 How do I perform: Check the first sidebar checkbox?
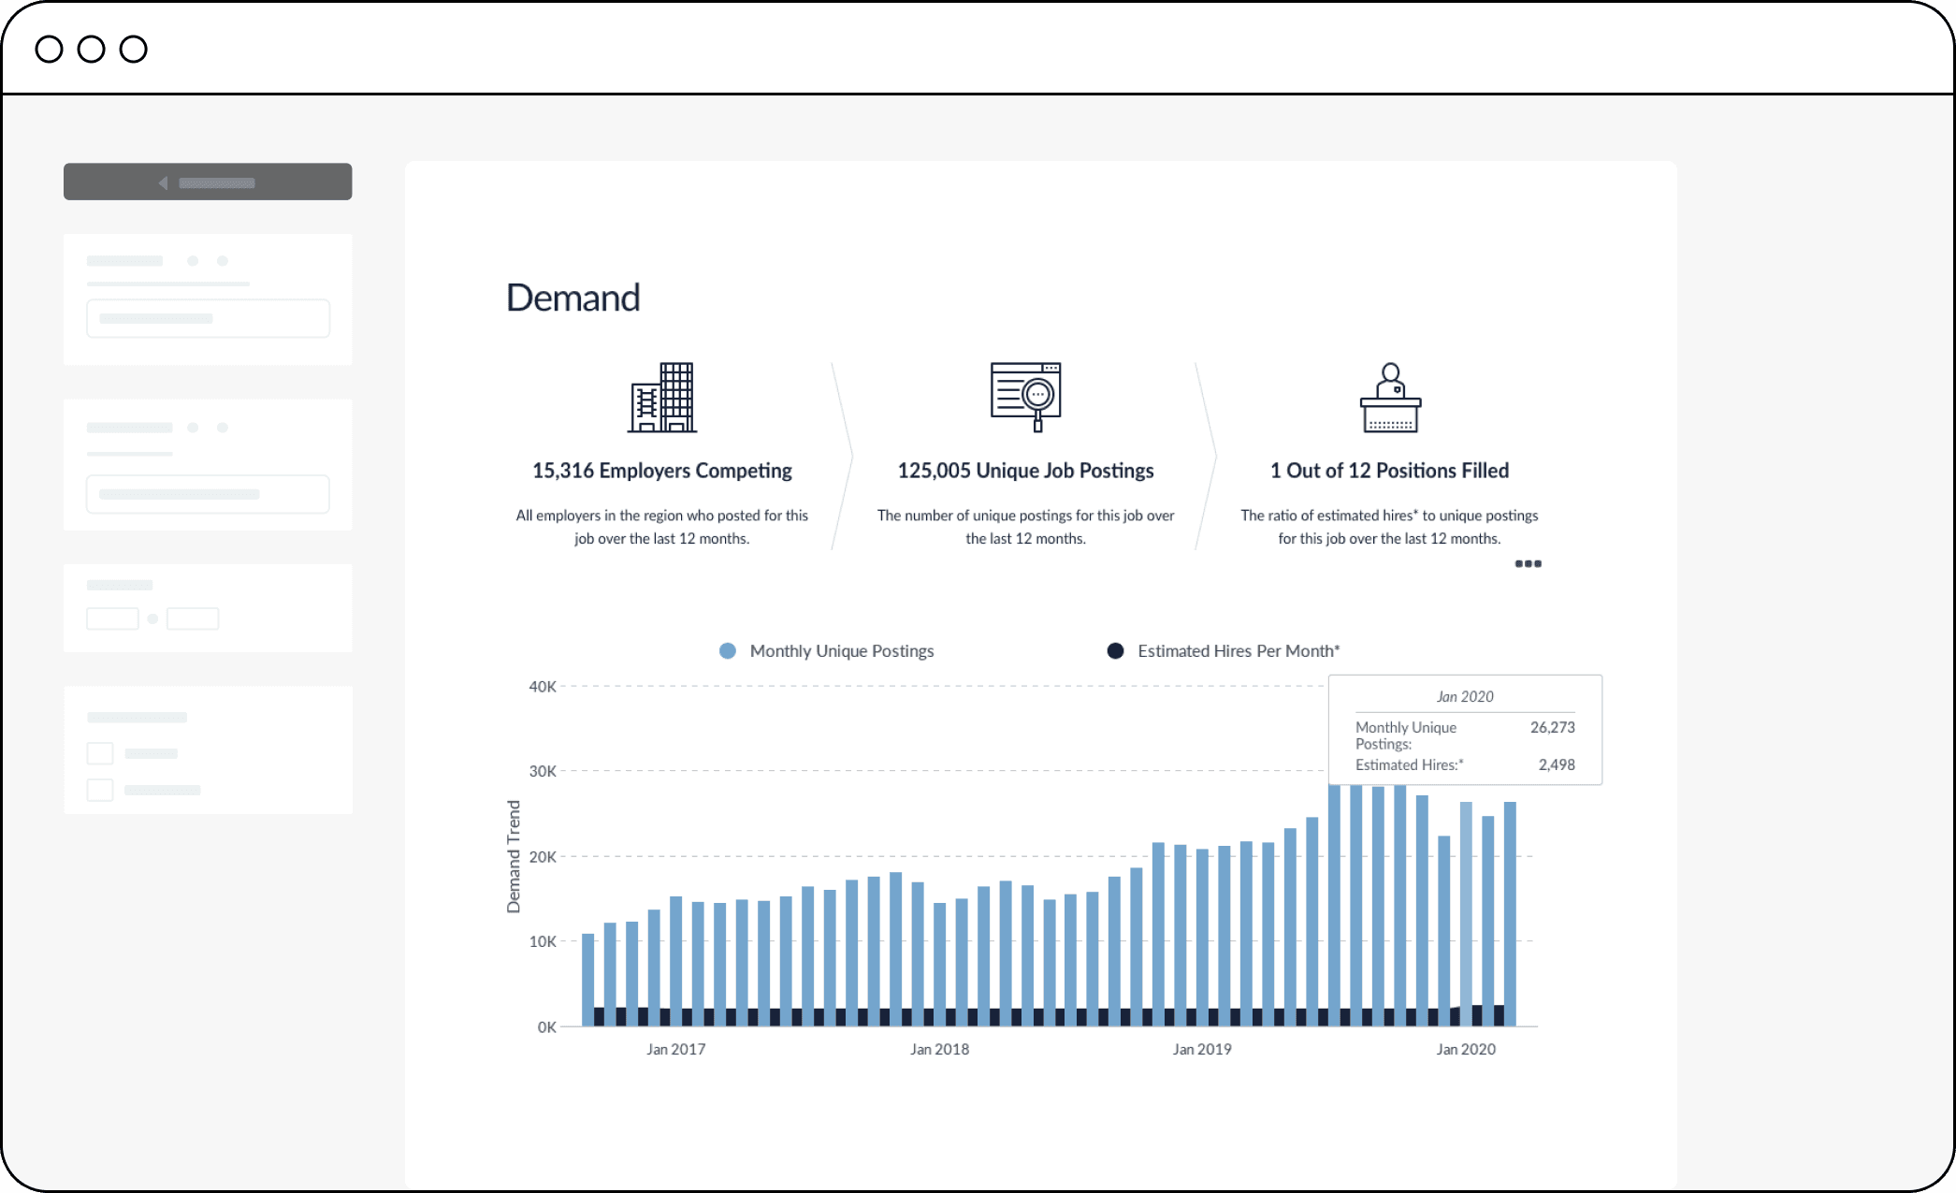tap(100, 753)
